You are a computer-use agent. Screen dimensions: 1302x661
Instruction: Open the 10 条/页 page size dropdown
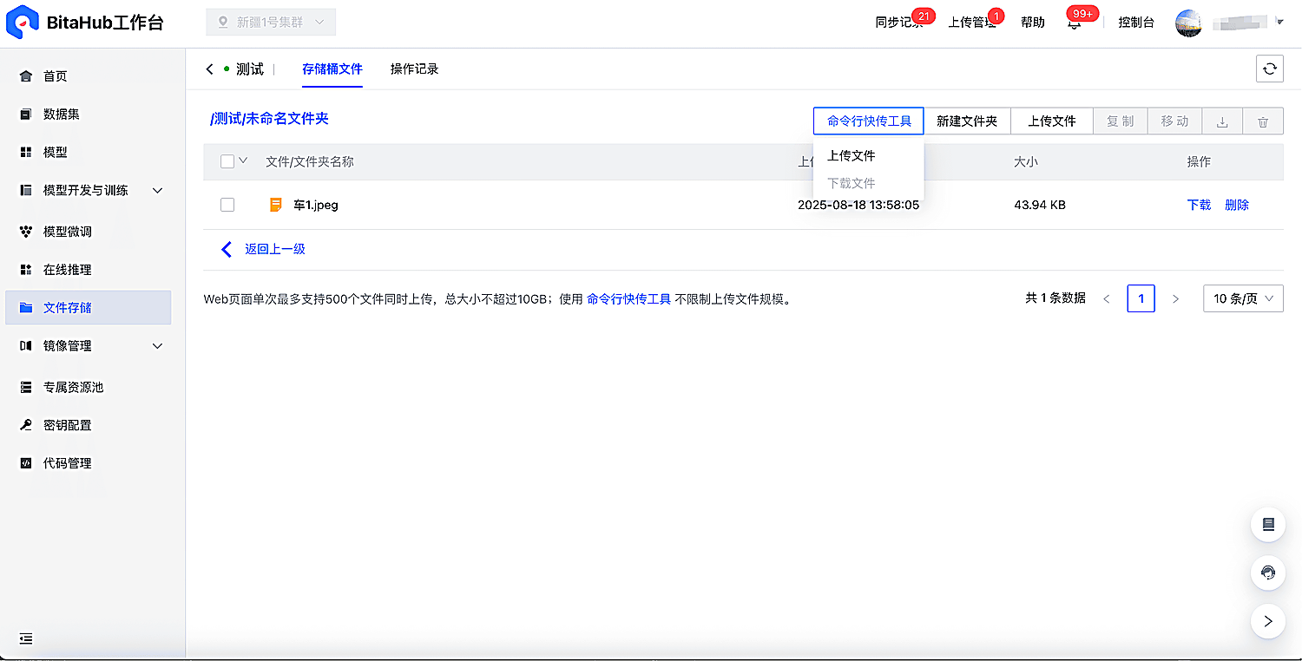1243,298
